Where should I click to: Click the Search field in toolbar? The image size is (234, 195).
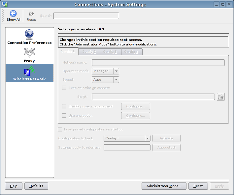(x=86, y=16)
